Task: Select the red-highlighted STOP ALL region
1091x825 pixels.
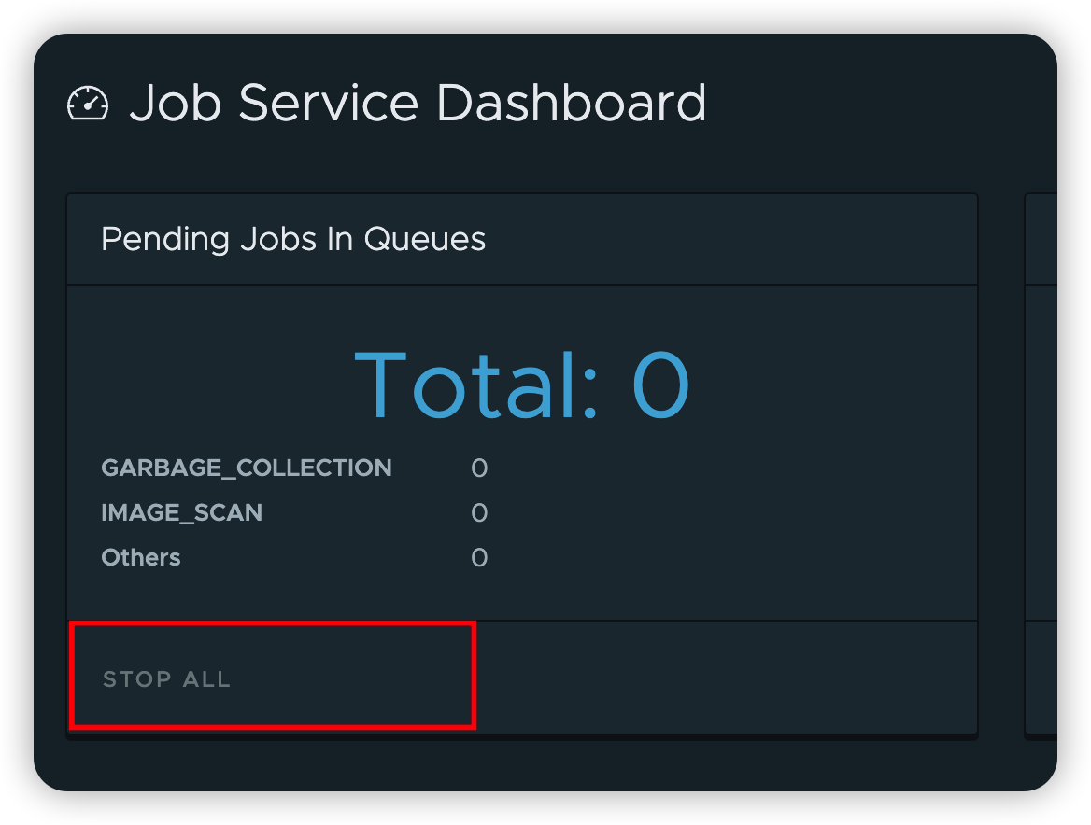Action: pos(271,675)
